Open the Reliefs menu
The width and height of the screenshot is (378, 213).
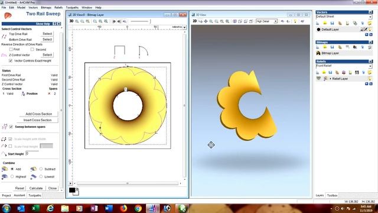(x=58, y=8)
